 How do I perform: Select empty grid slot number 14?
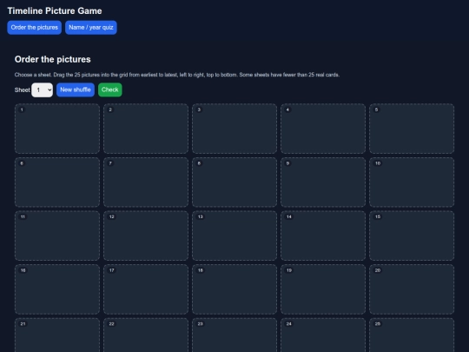pos(323,236)
